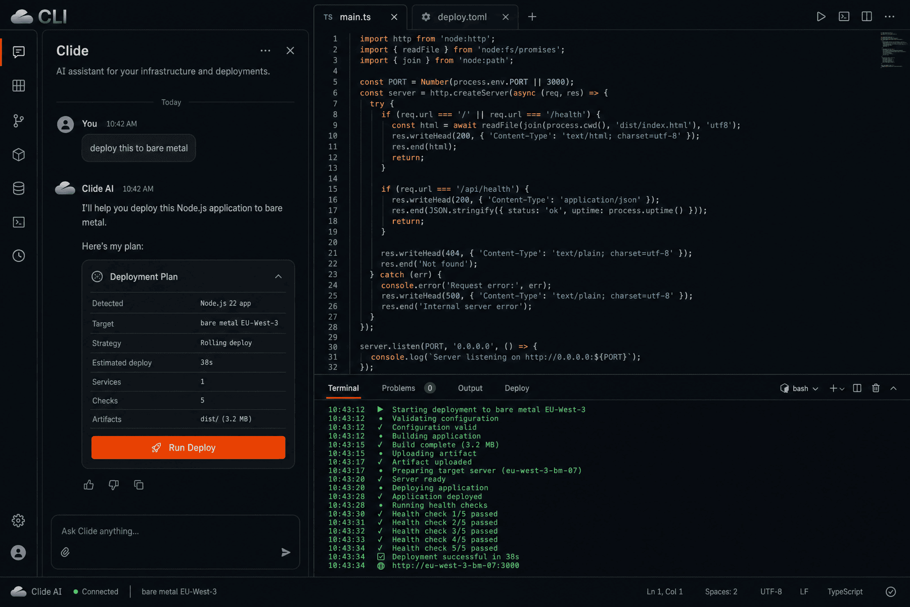Open the bash shell dropdown
The image size is (910, 607).
(799, 388)
